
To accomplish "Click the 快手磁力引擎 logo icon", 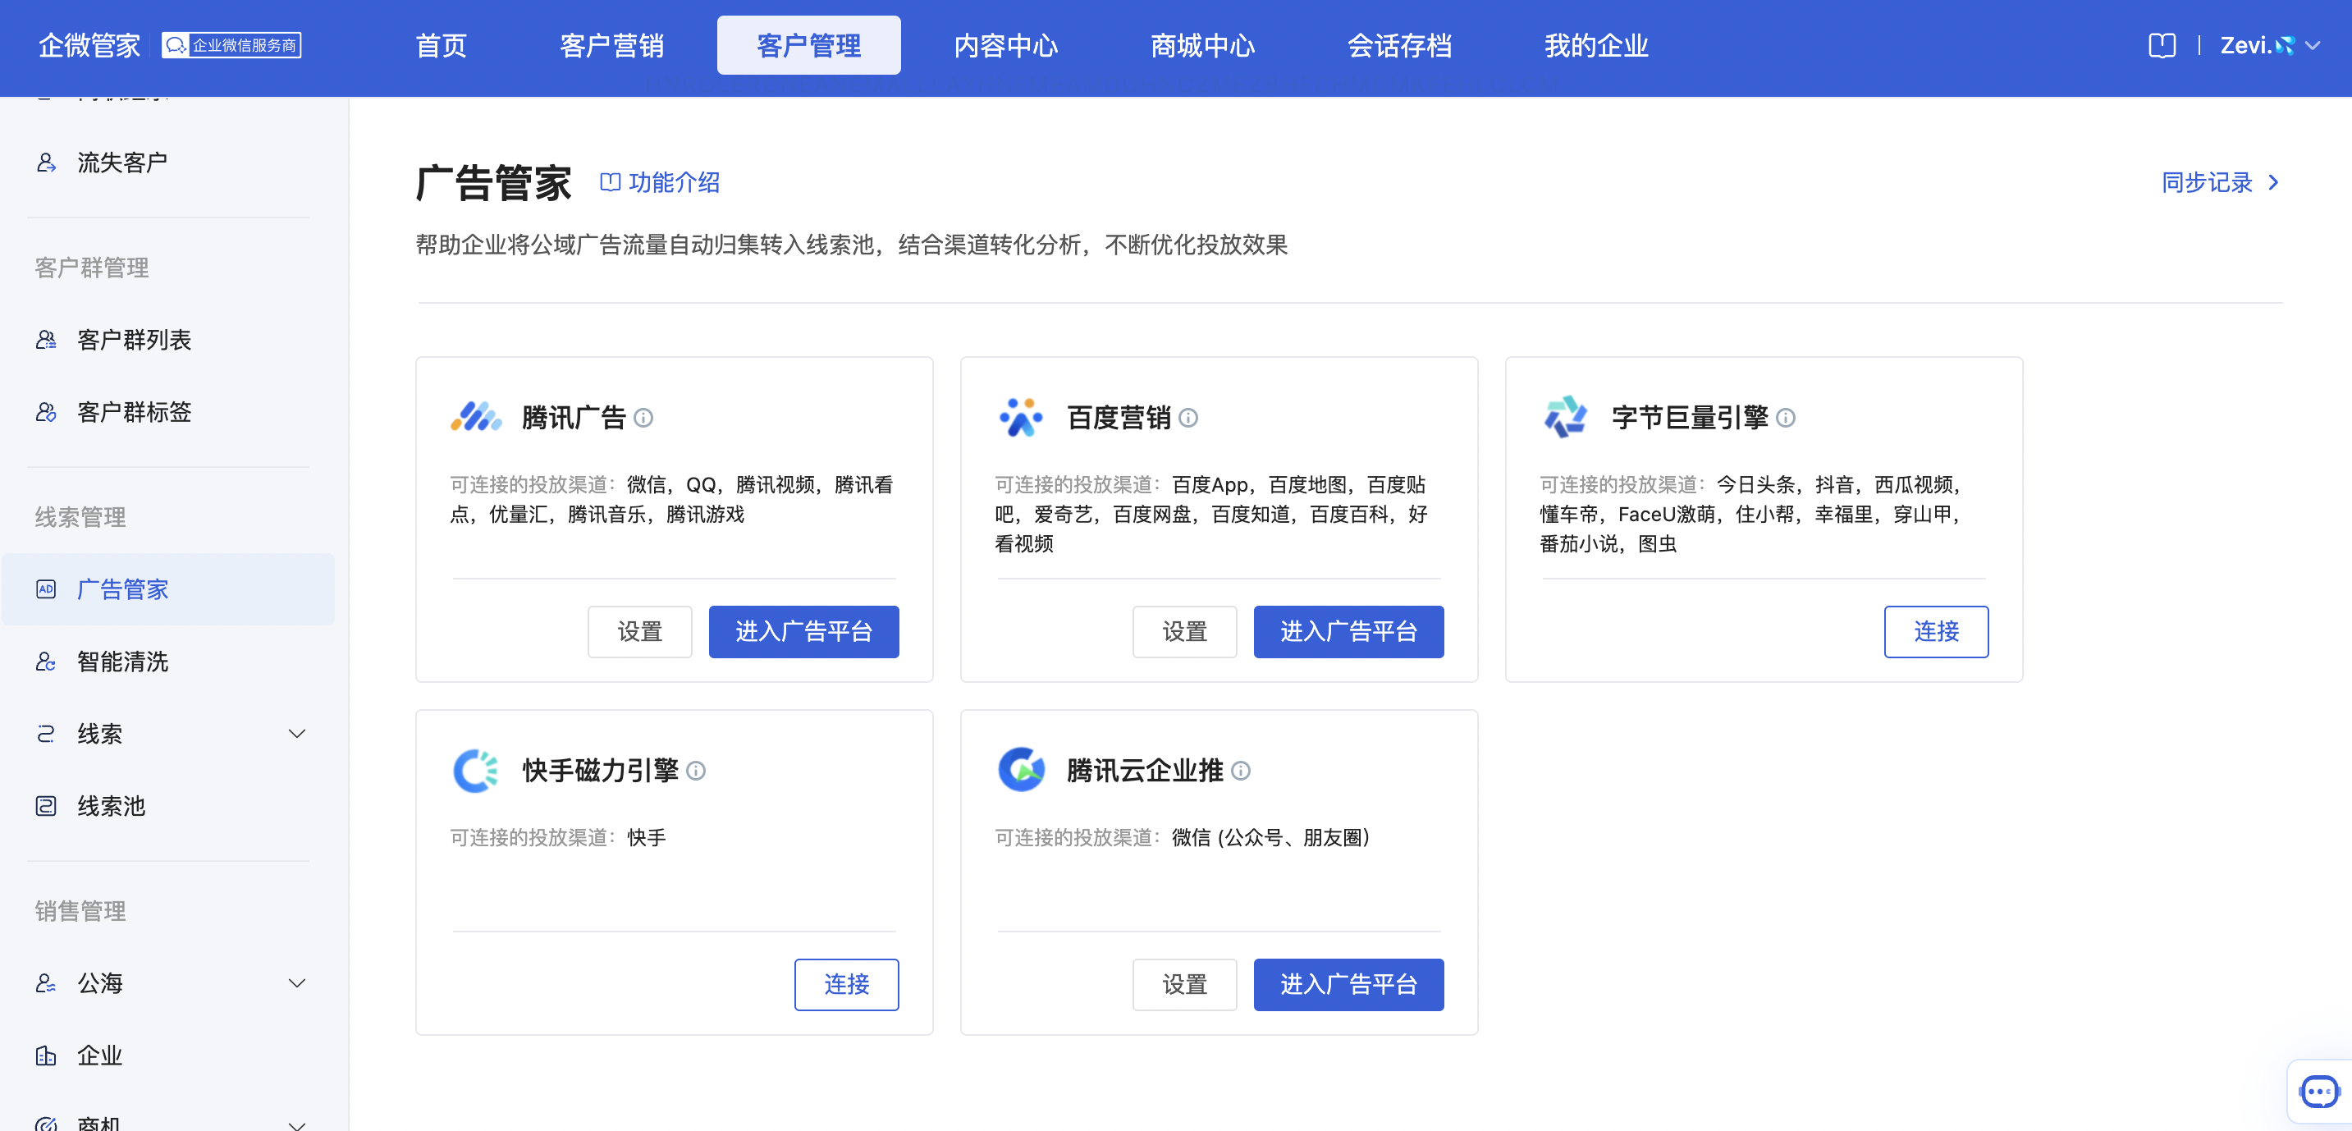I will 476,771.
